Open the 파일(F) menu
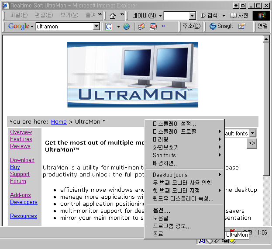This screenshot has height=249, width=272. click(x=19, y=15)
